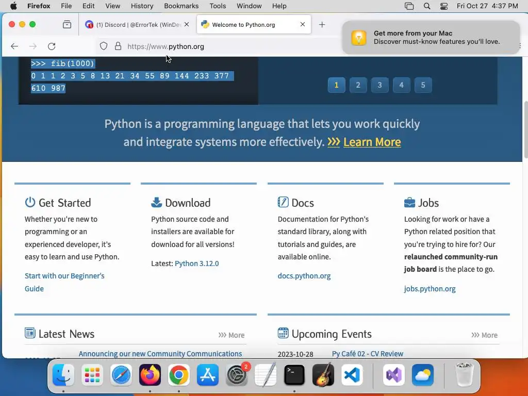The width and height of the screenshot is (528, 396).
Task: Click More next to Latest News
Action: [232, 335]
